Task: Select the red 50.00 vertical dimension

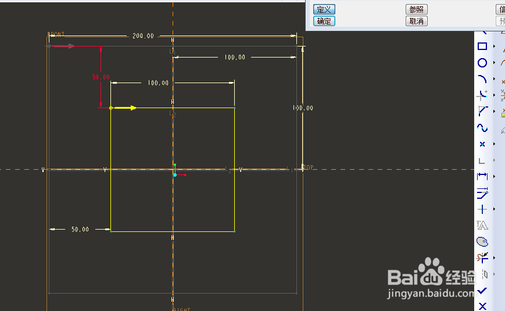Action: click(101, 77)
